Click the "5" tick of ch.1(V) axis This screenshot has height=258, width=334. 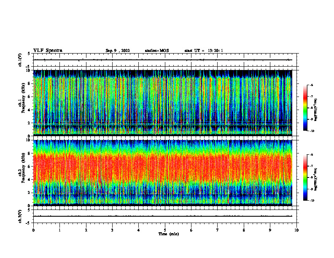[x=29, y=54]
